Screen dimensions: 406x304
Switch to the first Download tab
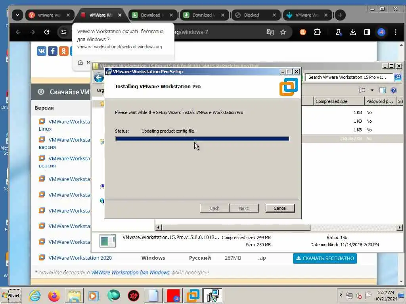[x=153, y=15]
